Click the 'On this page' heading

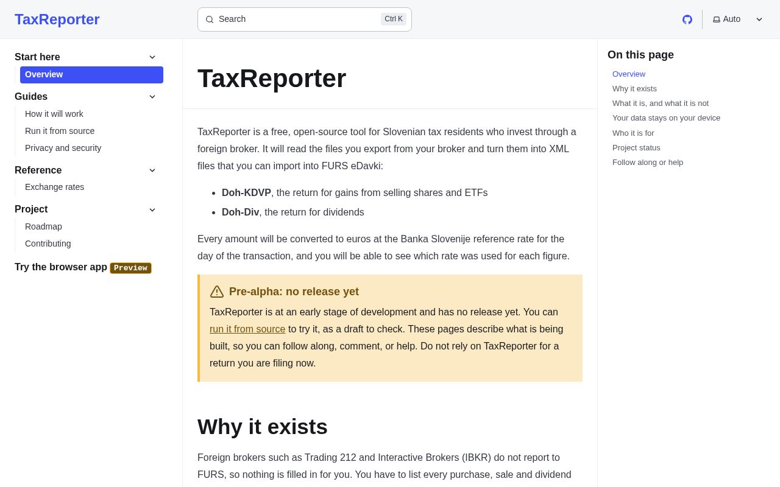click(x=640, y=55)
